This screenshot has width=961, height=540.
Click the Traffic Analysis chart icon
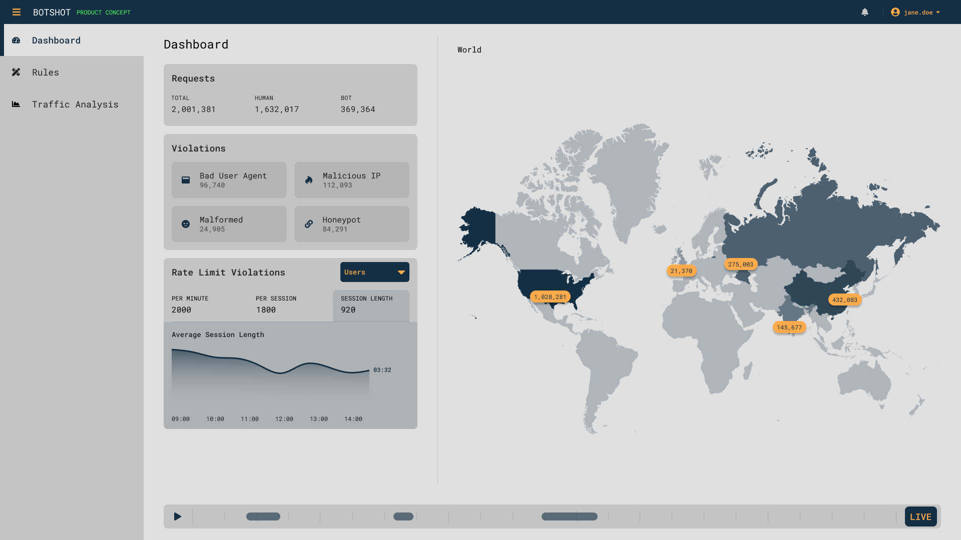16,104
